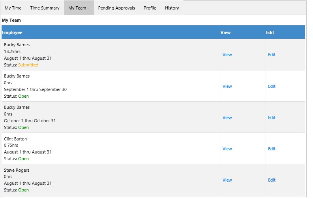View Clint Barton August timesheet
The image size is (313, 199).
tap(227, 149)
